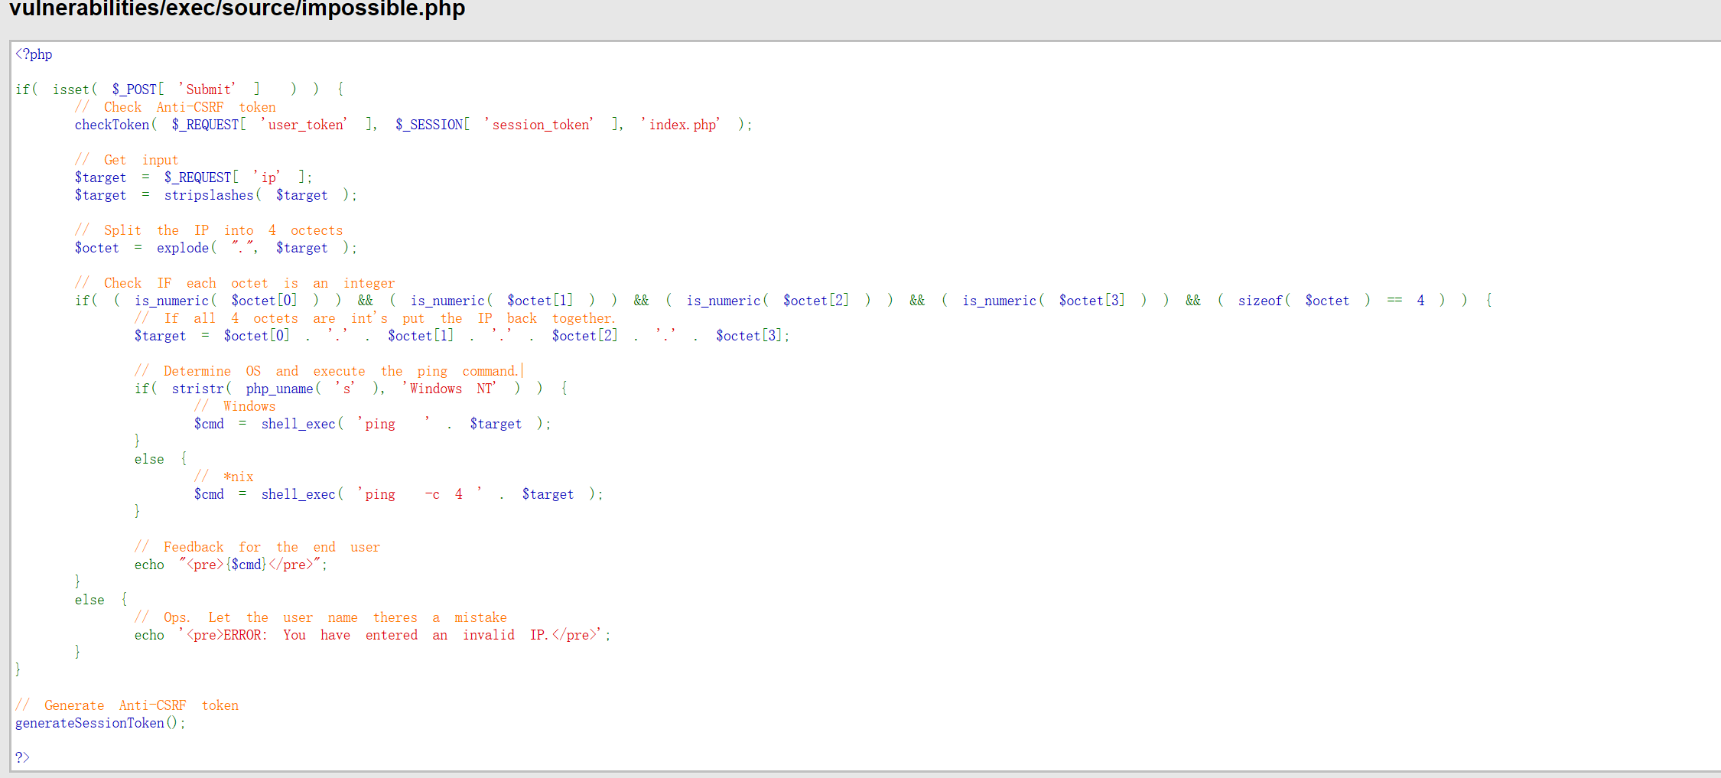The width and height of the screenshot is (1721, 778).
Task: Click the 'Submit' string in isset condition
Action: pyautogui.click(x=208, y=90)
